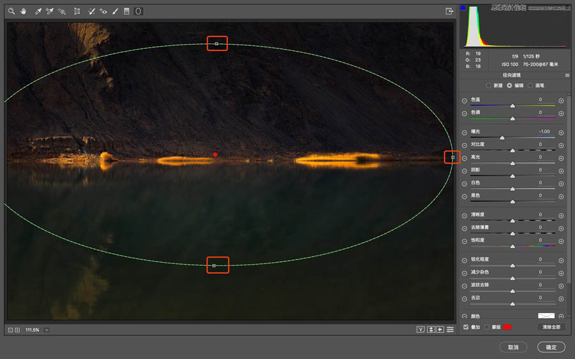Click the red mask color swatch
Image resolution: width=575 pixels, height=359 pixels.
coord(507,327)
